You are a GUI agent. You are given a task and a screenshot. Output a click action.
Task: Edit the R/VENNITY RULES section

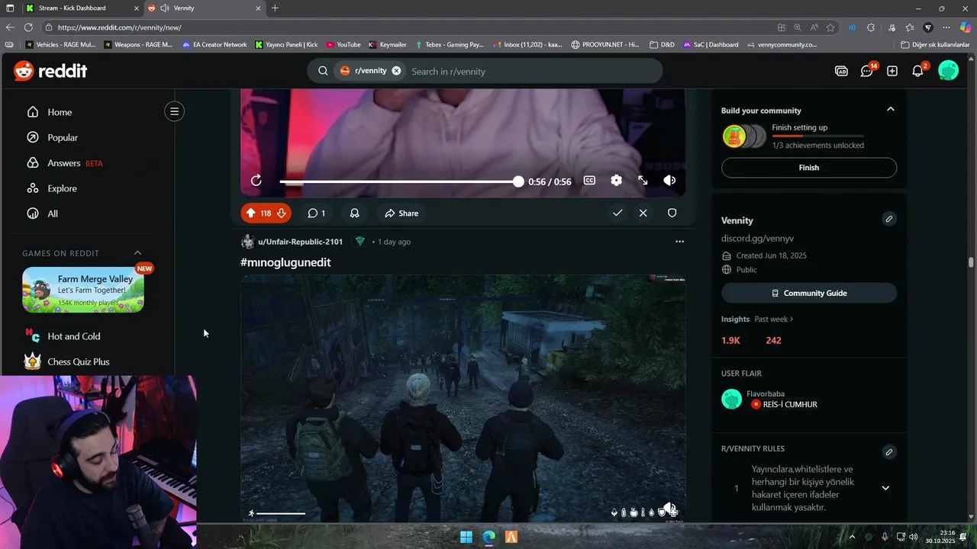[888, 452]
